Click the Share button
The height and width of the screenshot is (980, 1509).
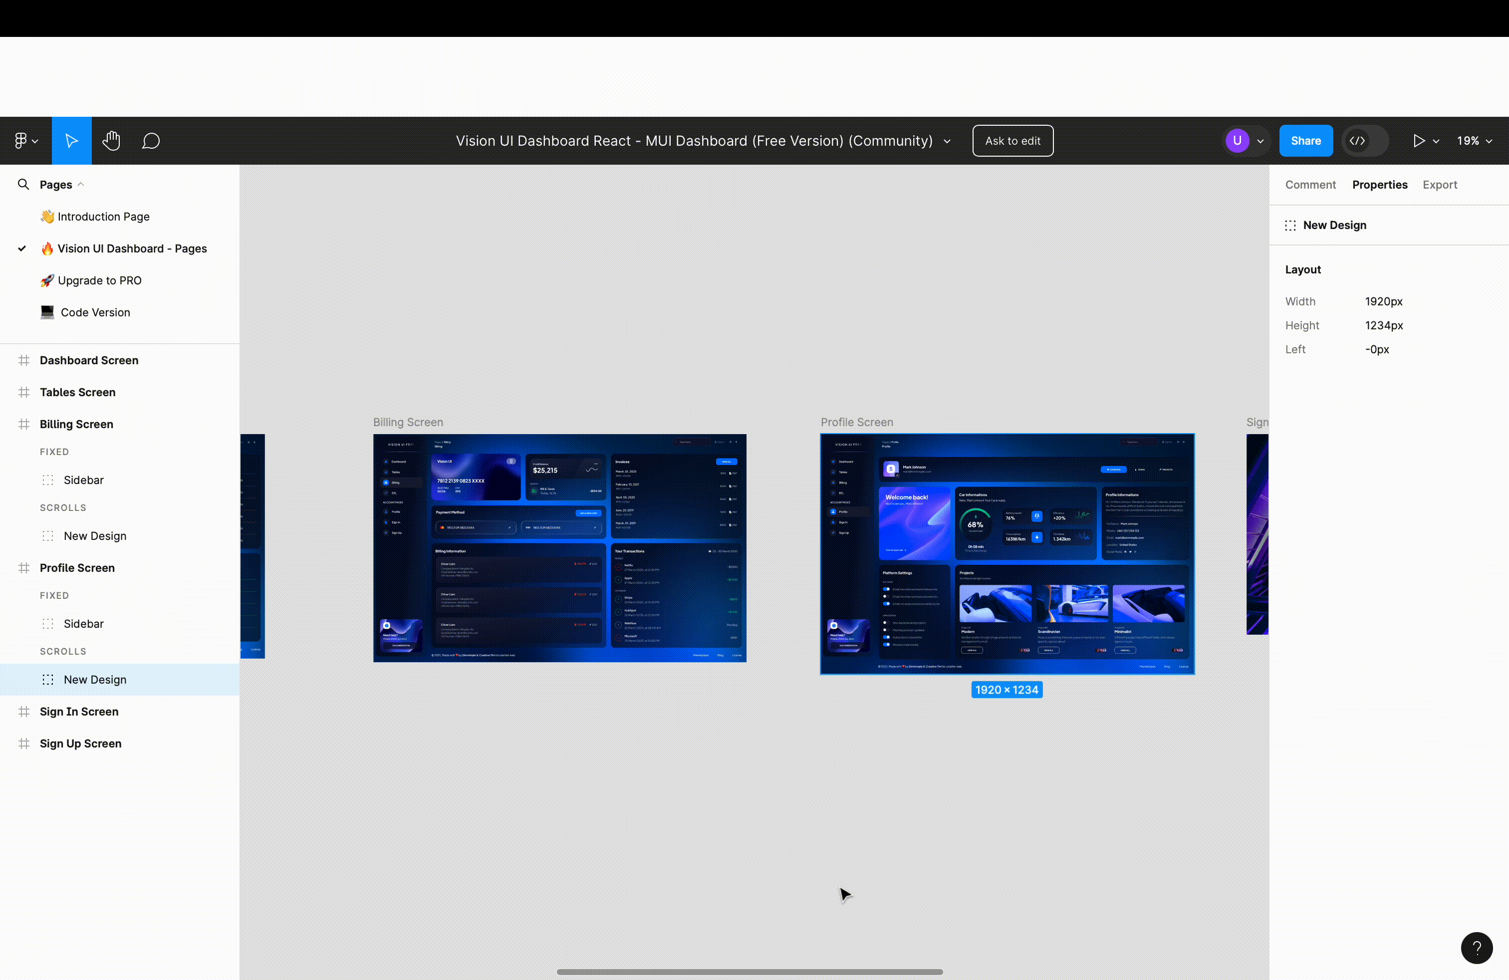[1305, 141]
